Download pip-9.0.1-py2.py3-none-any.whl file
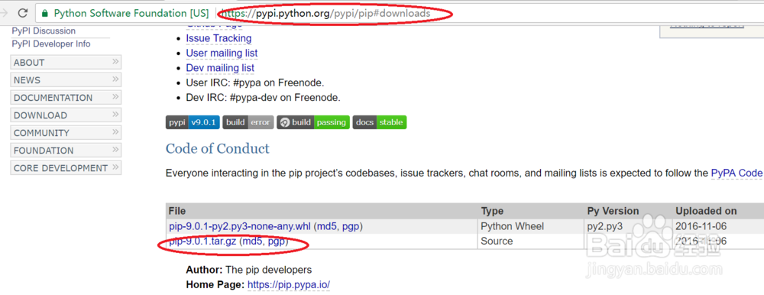This screenshot has height=295, width=764. pos(240,226)
